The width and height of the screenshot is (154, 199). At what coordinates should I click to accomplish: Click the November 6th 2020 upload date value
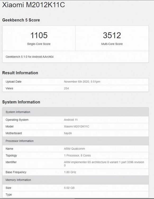[x=82, y=82]
